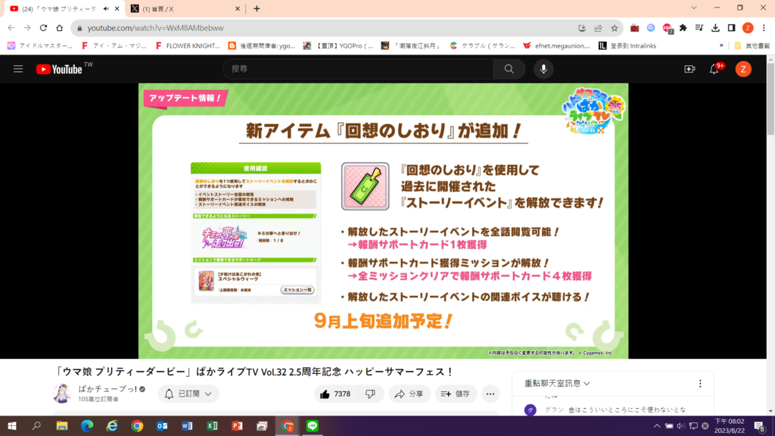The height and width of the screenshot is (436, 775).
Task: Go forward in browser history
Action: click(27, 28)
